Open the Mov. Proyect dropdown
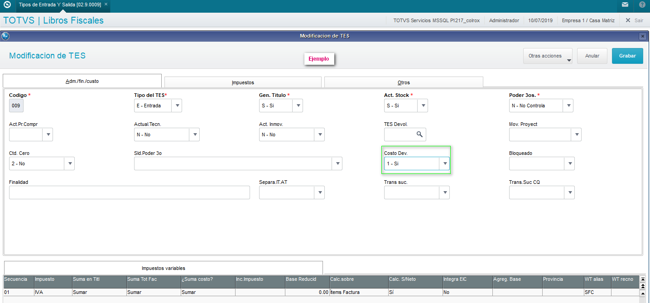 point(576,135)
